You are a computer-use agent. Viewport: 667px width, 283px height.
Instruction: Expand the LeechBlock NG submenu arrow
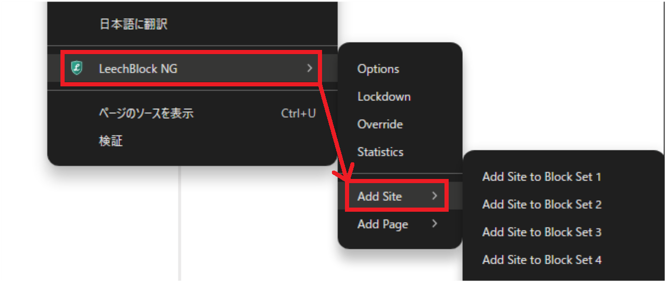pos(309,68)
